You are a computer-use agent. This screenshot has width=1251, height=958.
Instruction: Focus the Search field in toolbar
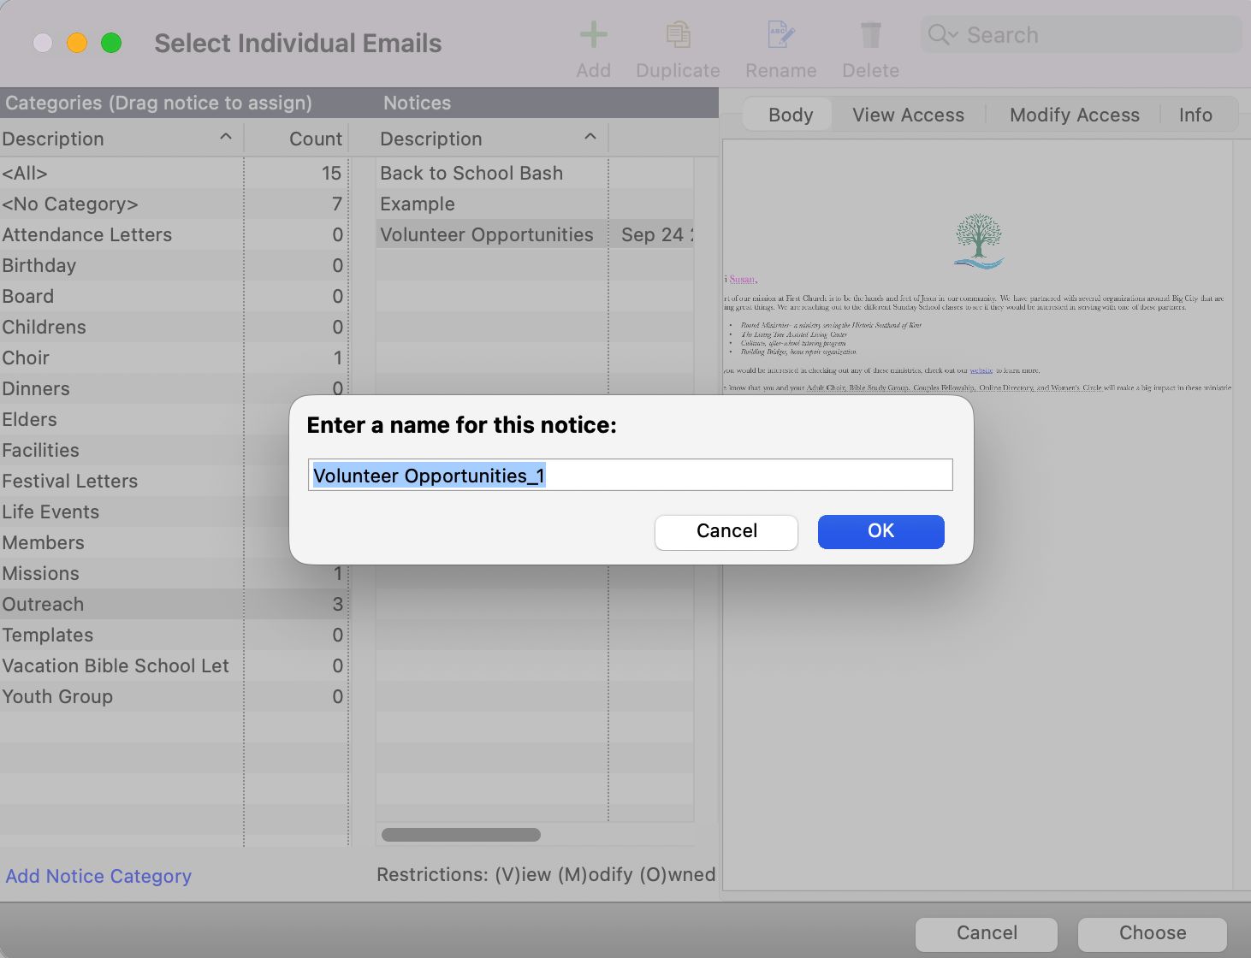(x=1082, y=35)
